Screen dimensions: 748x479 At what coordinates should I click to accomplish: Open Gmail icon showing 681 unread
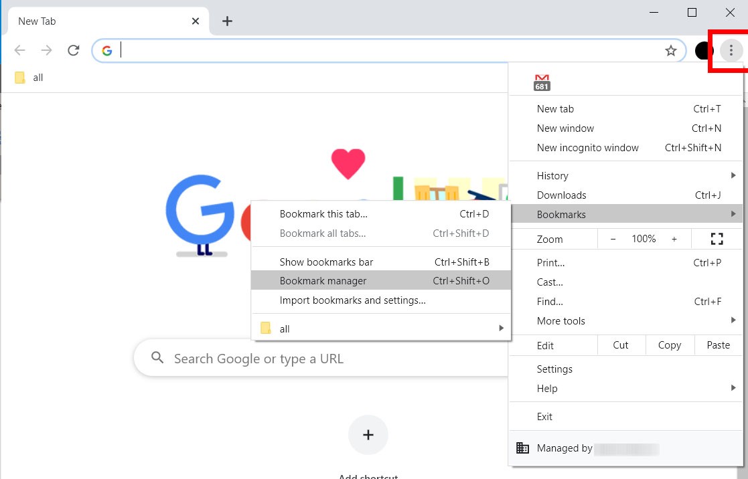pyautogui.click(x=542, y=82)
